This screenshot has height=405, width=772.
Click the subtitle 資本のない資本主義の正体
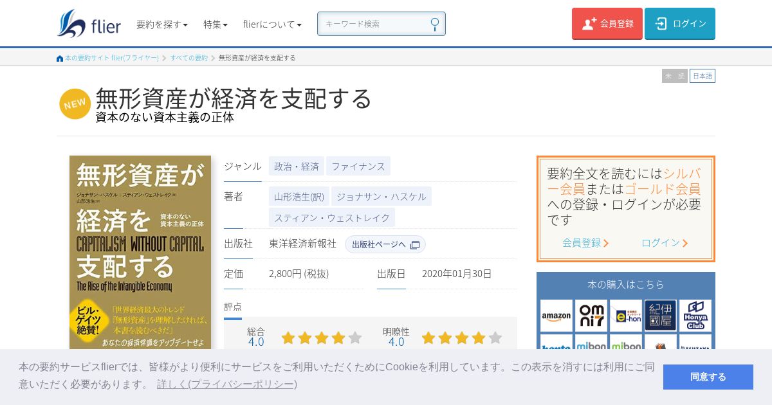[x=165, y=118]
